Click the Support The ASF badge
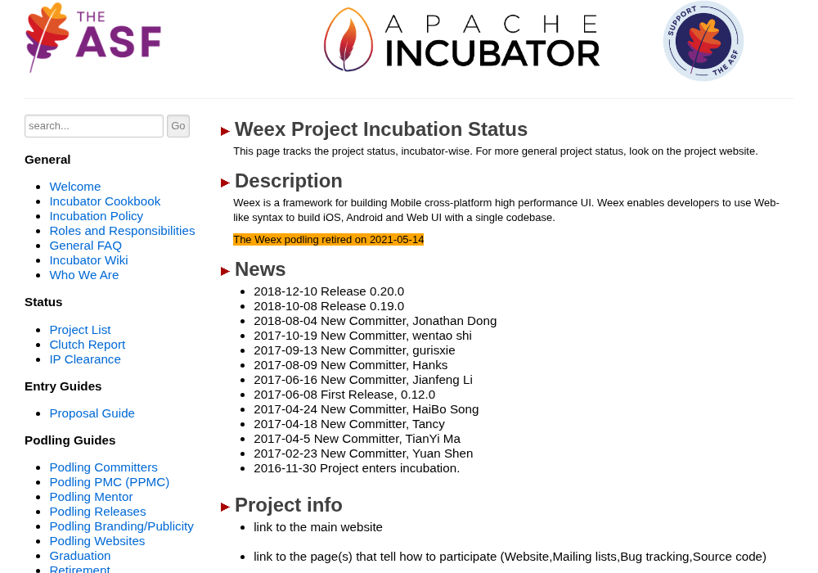This screenshot has height=573, width=818. 703,41
